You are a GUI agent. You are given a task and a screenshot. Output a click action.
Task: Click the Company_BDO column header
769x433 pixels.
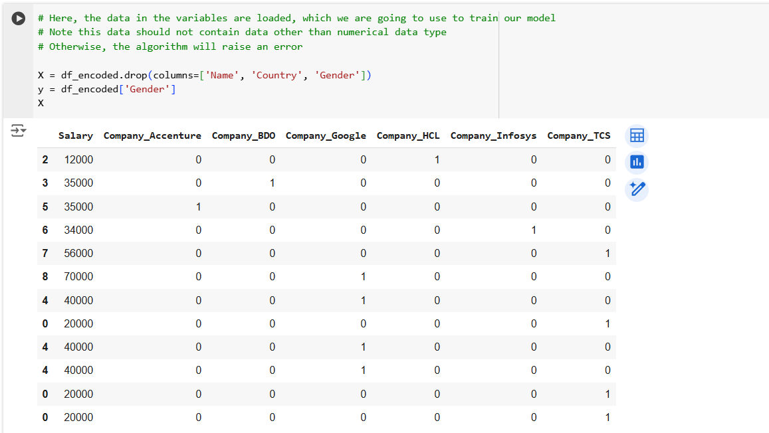pyautogui.click(x=243, y=135)
